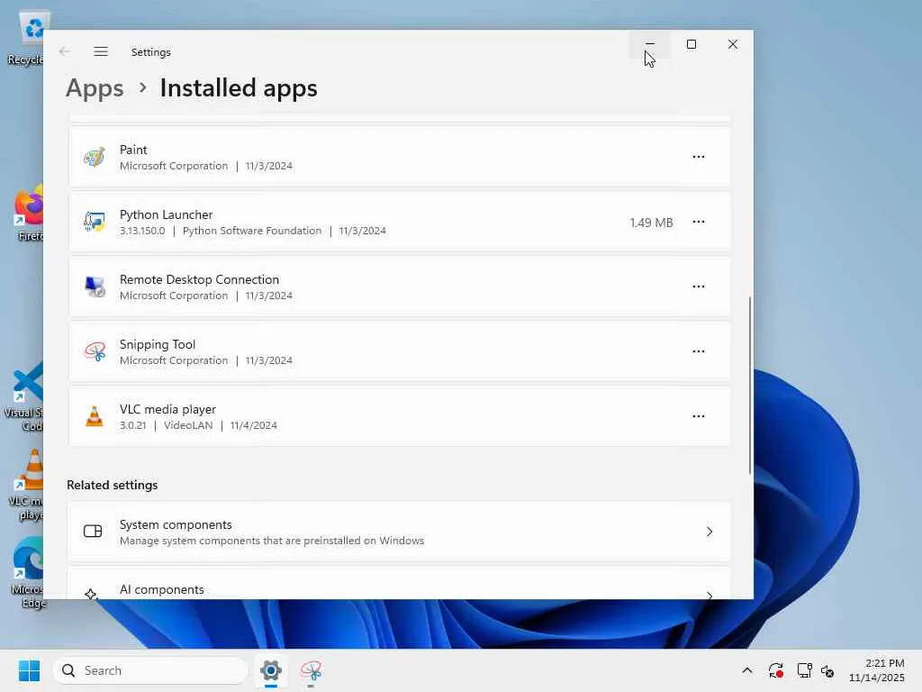Click the VLC media player cone icon

[94, 416]
